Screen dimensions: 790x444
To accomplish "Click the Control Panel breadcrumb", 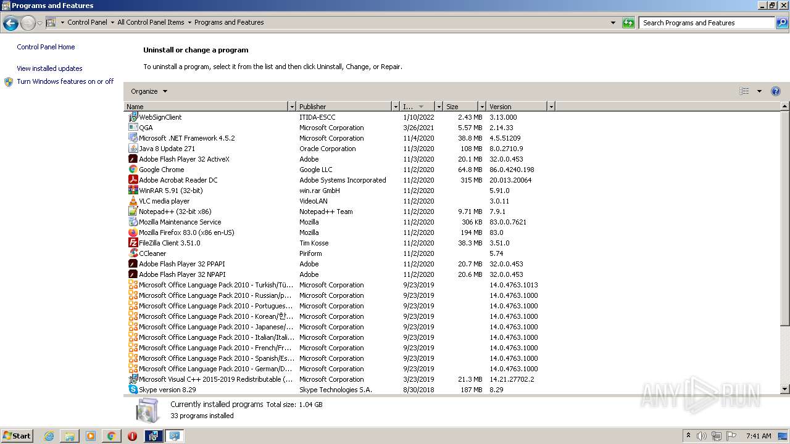I will coord(87,22).
